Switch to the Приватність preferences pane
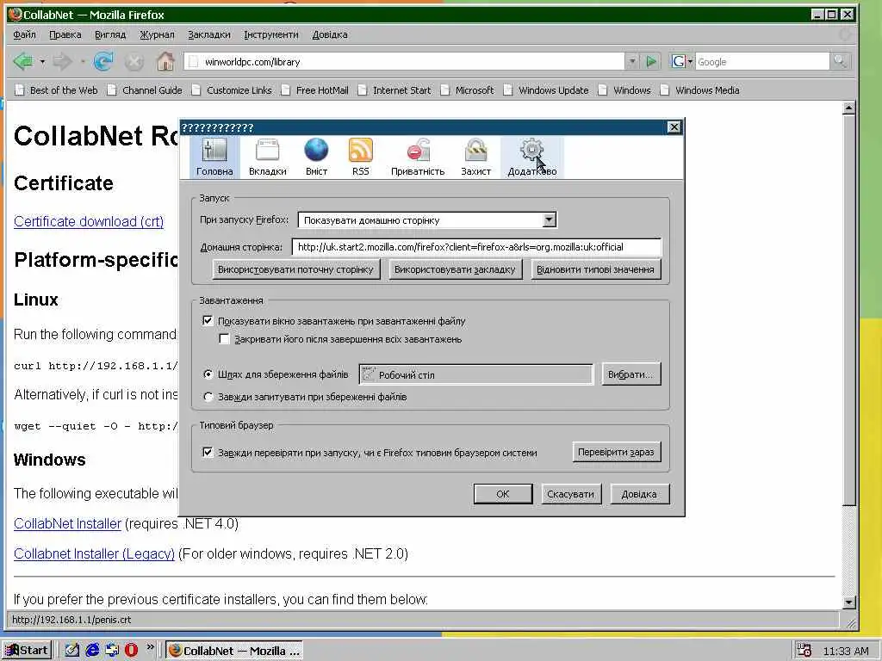Image resolution: width=882 pixels, height=661 pixels. (x=418, y=158)
